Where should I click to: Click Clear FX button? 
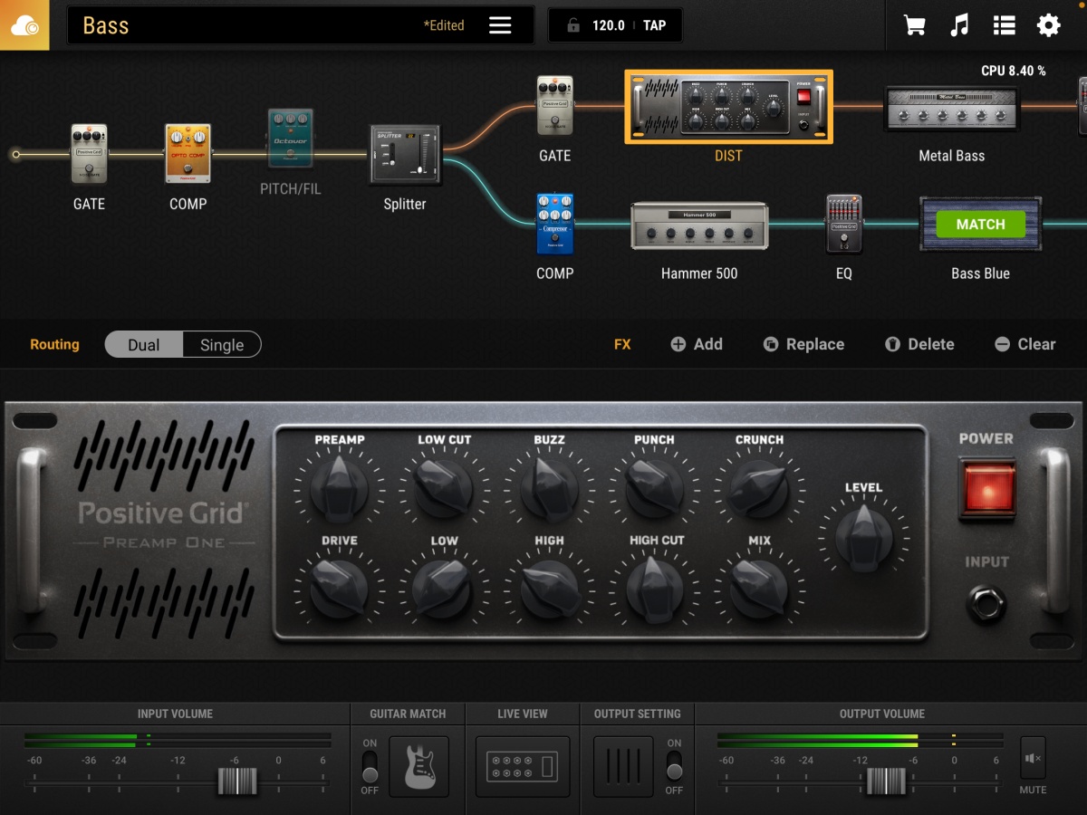[x=1025, y=344]
